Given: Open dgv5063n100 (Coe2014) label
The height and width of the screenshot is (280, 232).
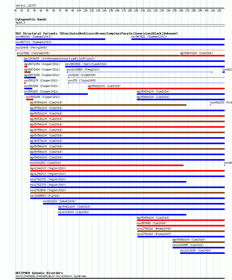Looking at the screenshot, I should [x=153, y=91].
